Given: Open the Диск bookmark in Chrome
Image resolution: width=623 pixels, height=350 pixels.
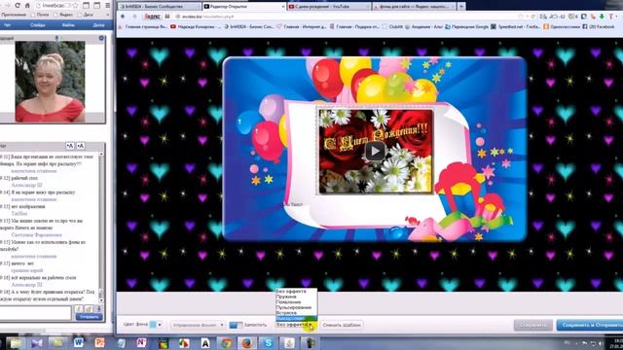Looking at the screenshot, I should [85, 15].
